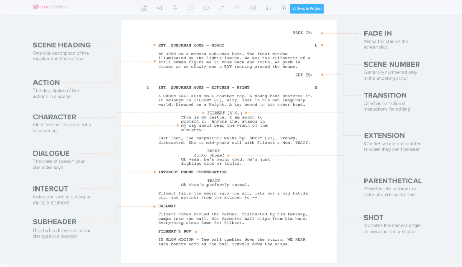Click the scene numbering sort icon
The image size is (462, 267).
coord(269,8)
